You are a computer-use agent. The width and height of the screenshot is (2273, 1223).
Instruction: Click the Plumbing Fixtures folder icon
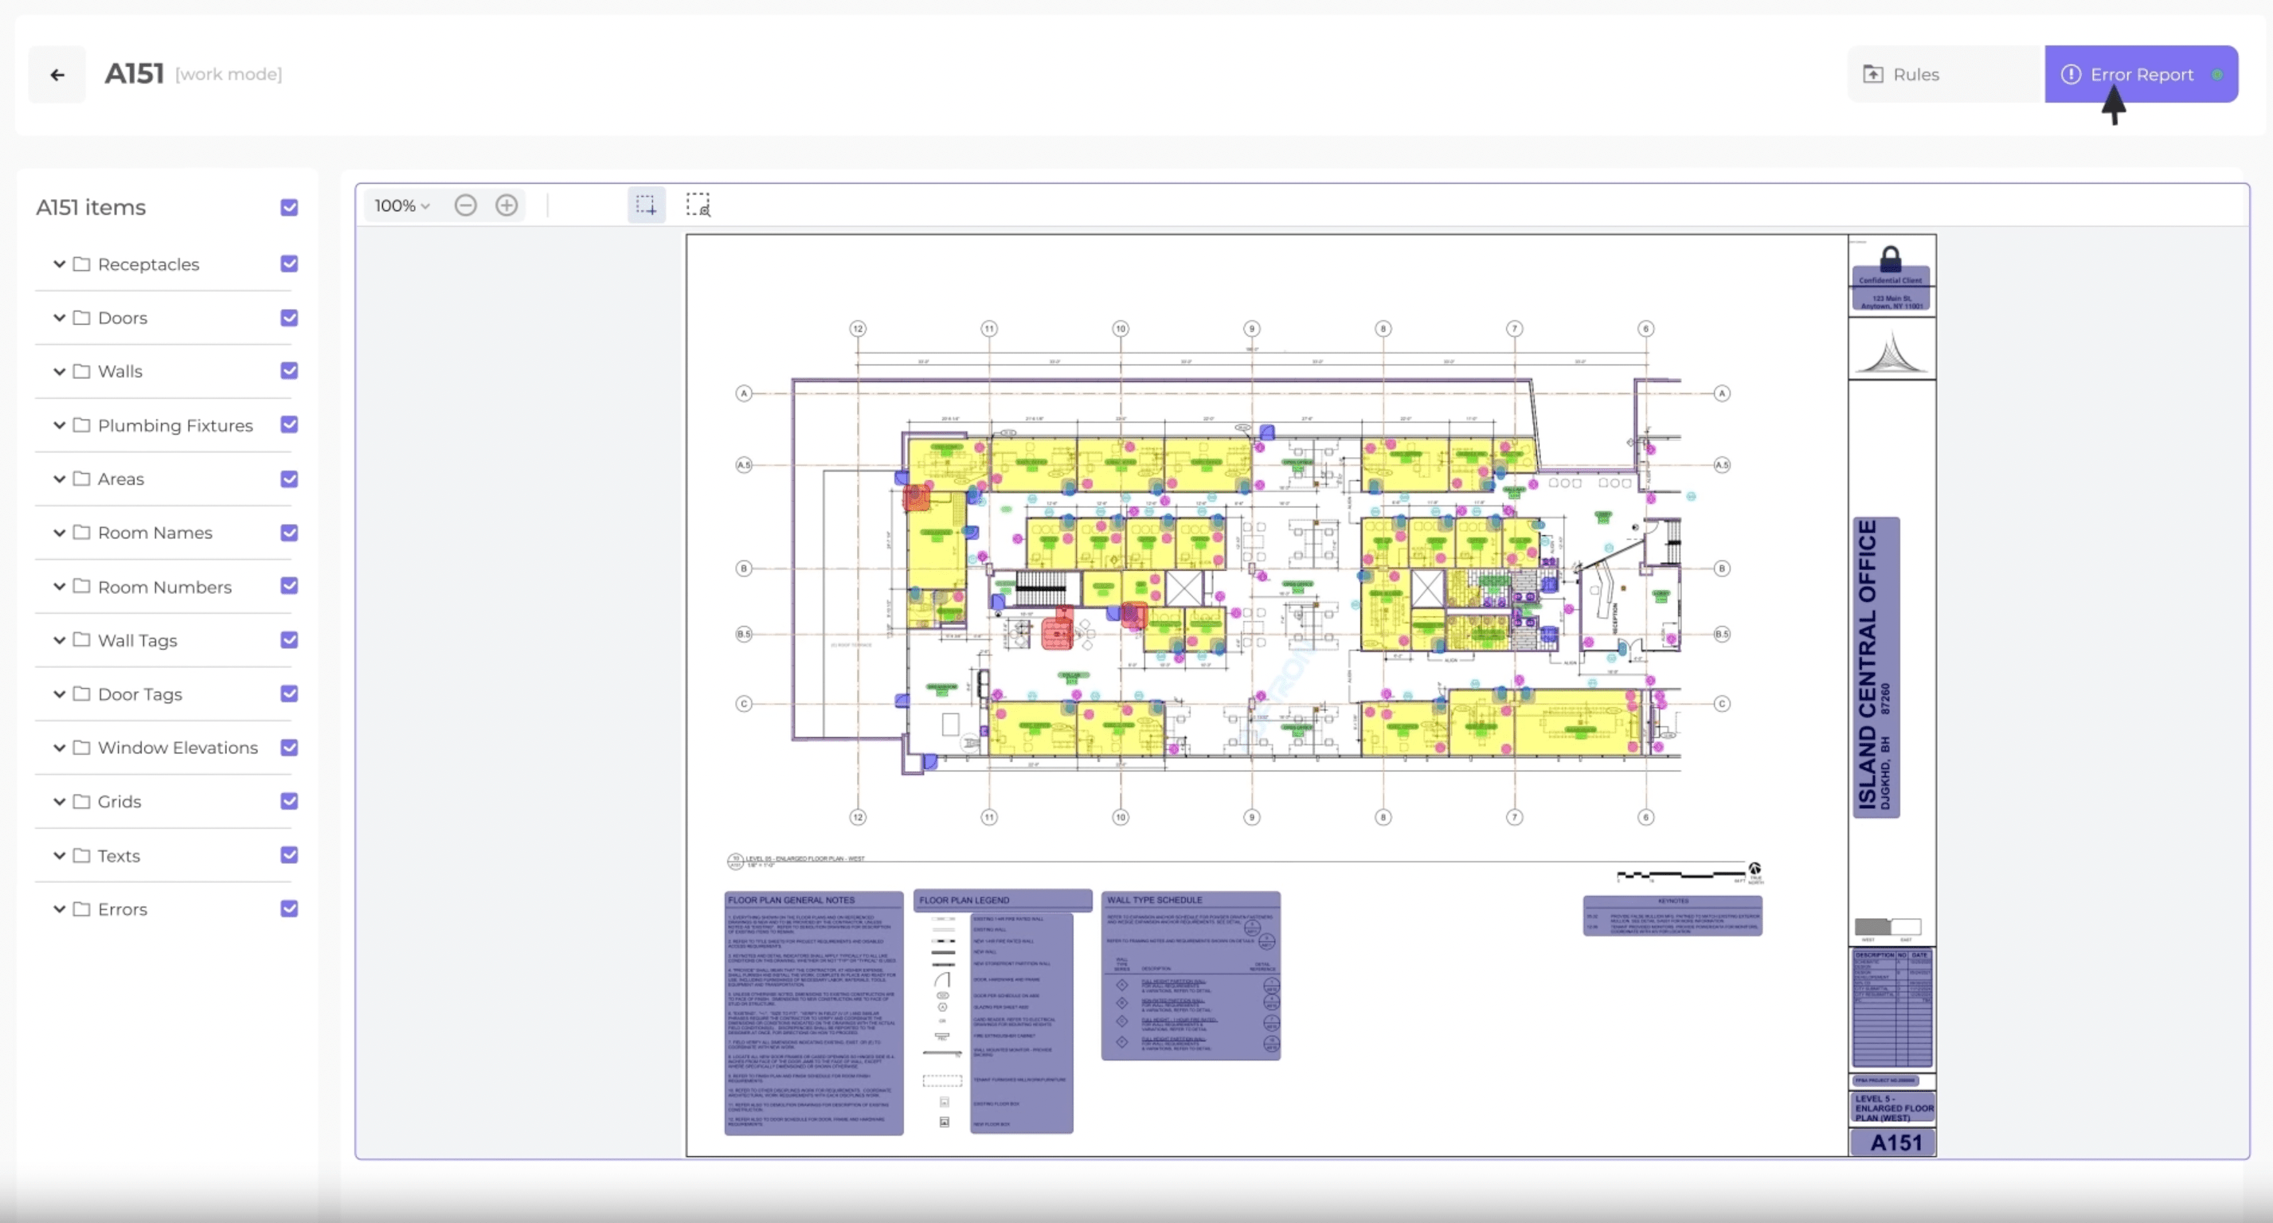pyautogui.click(x=81, y=425)
